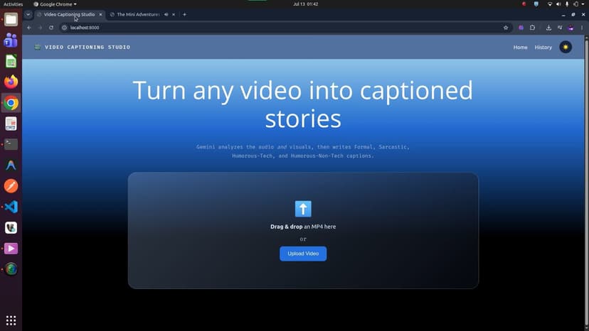Open Visual Studio Code from the dock
This screenshot has height=331, width=589.
11,207
